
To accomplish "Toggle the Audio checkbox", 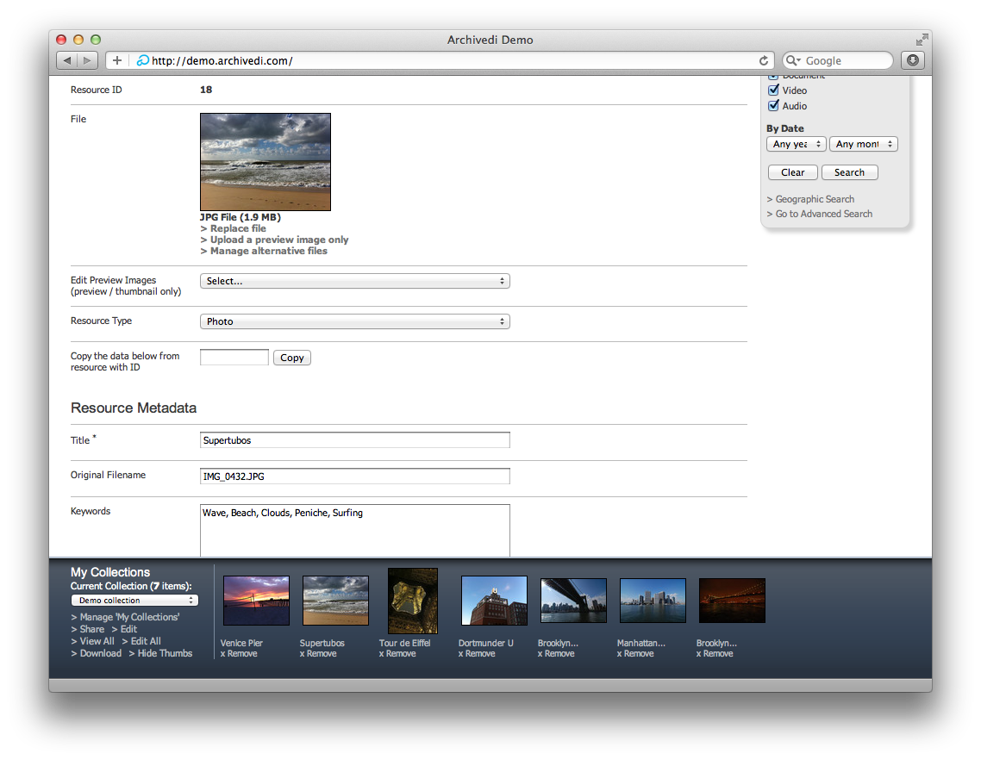I will pos(774,106).
